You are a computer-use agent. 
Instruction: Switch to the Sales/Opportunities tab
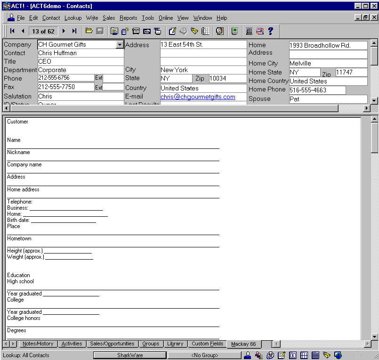point(112,344)
